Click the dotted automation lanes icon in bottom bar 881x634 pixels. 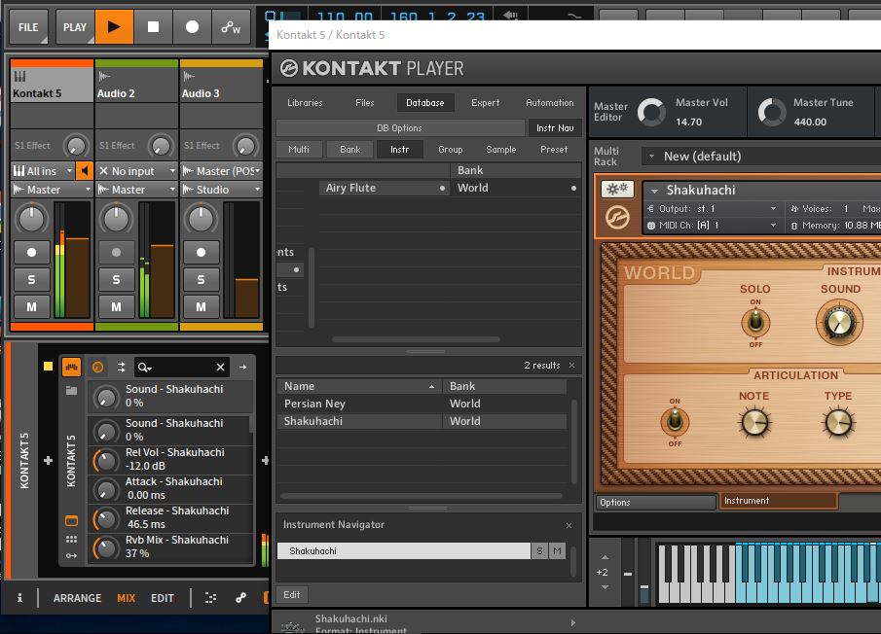[210, 598]
